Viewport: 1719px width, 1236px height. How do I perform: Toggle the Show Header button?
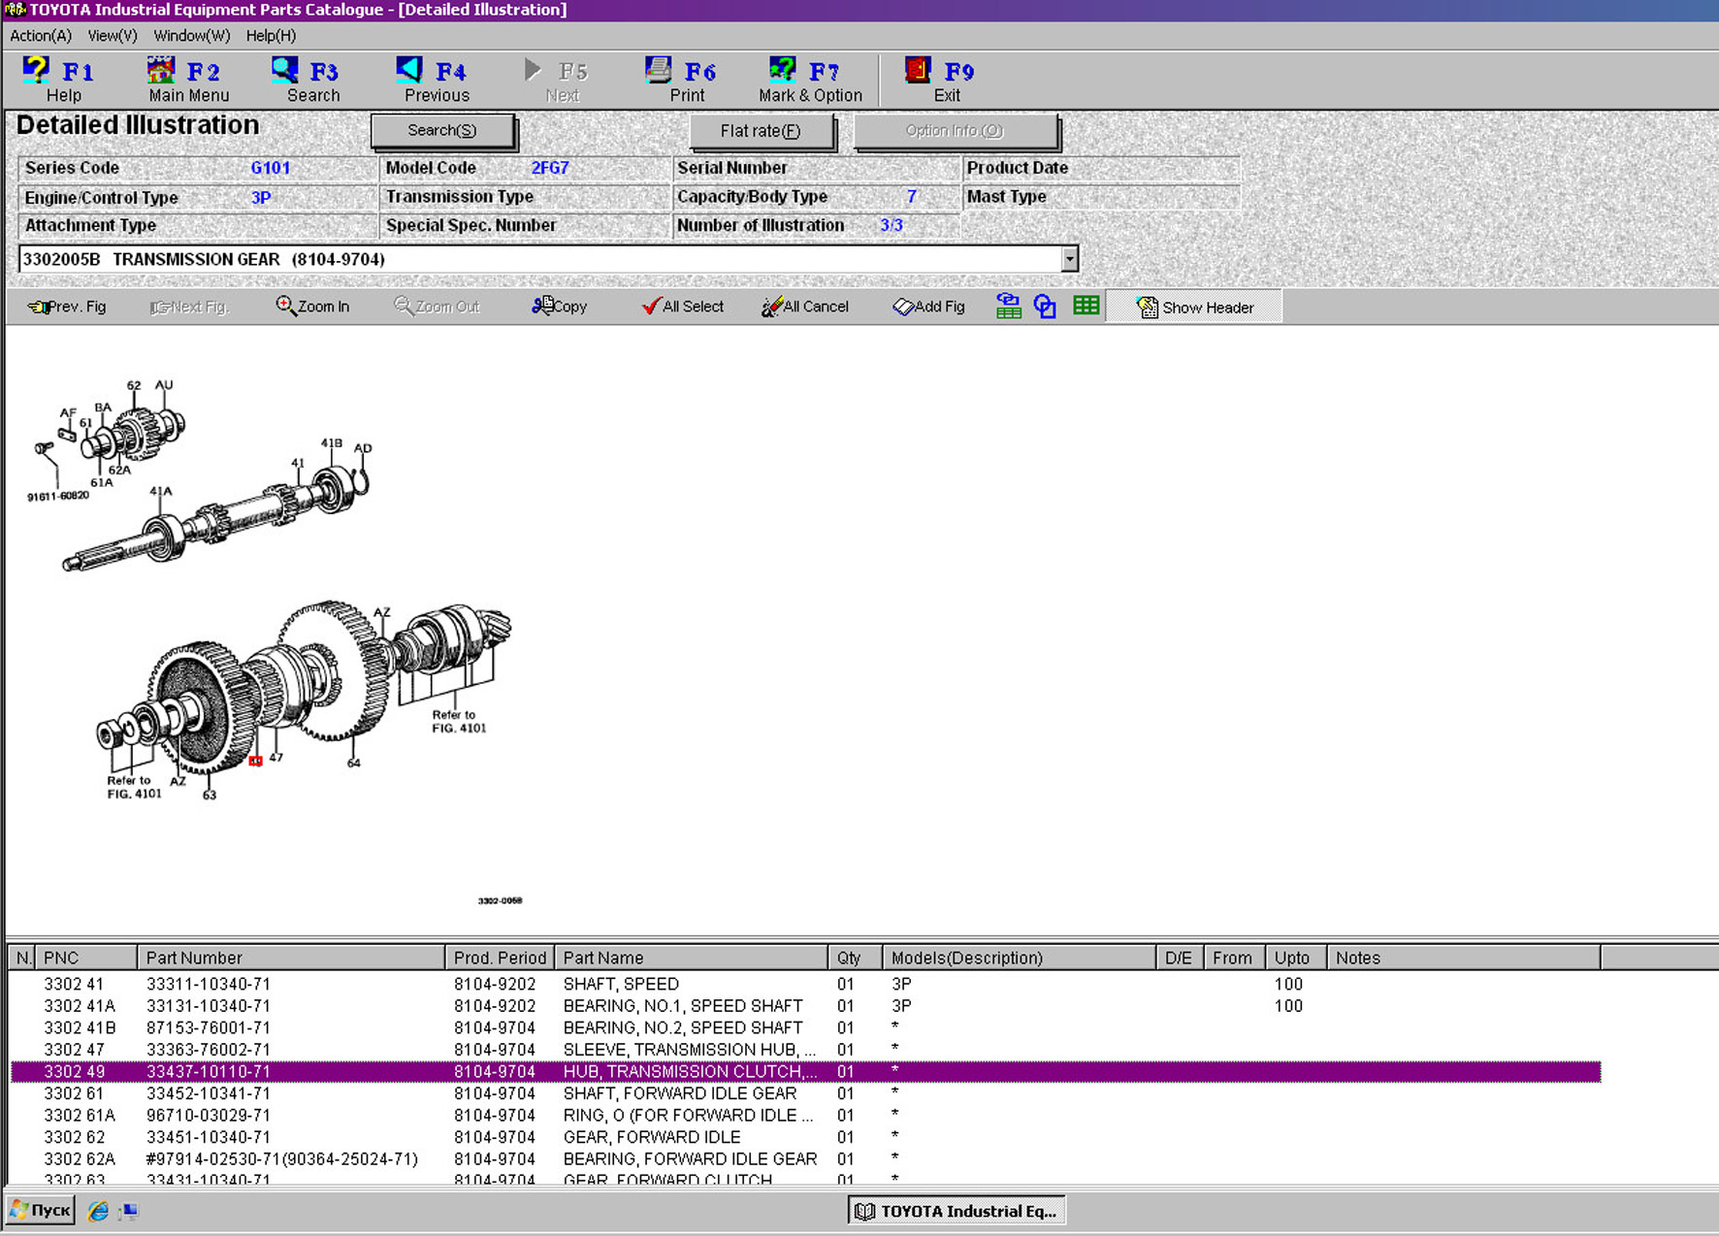pyautogui.click(x=1195, y=308)
